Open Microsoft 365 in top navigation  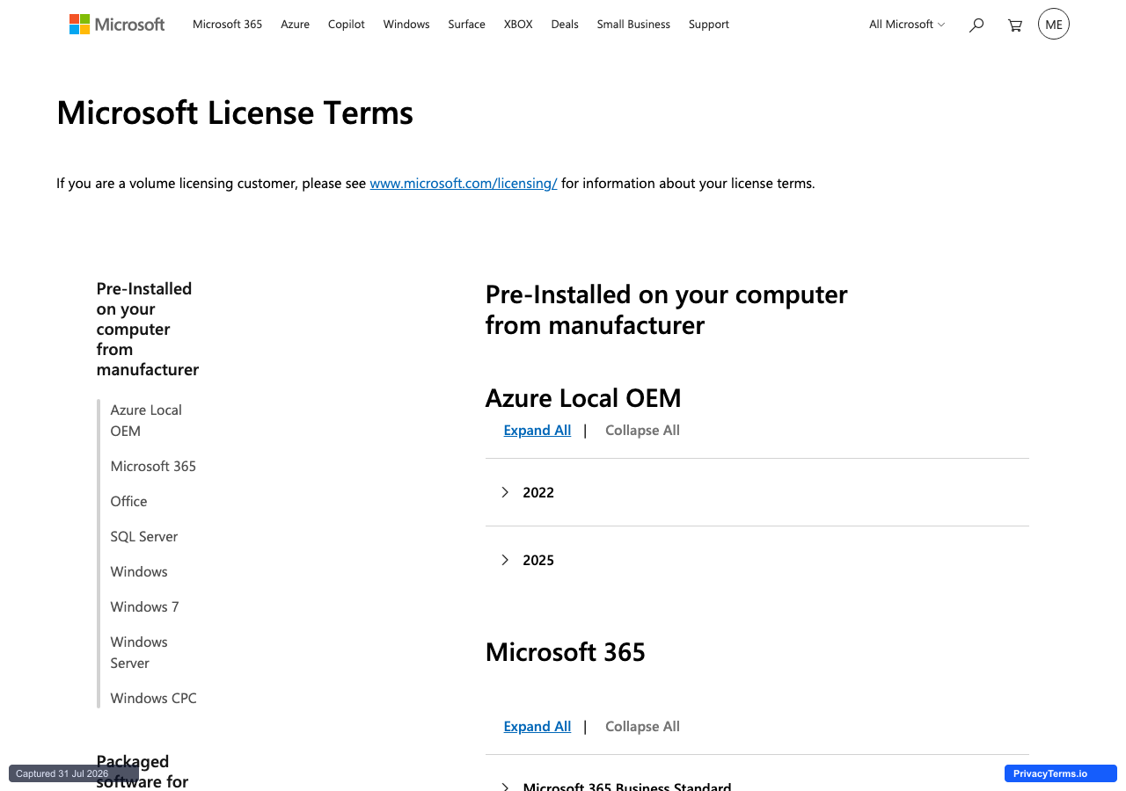click(x=228, y=25)
